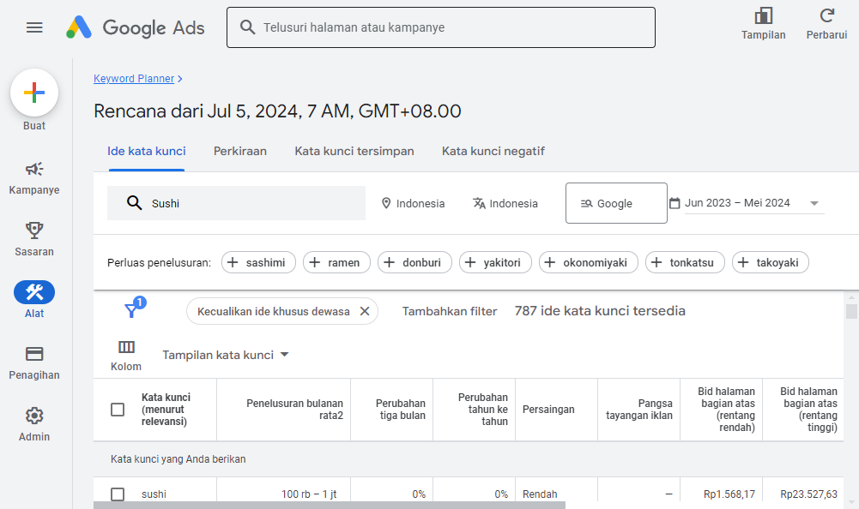859x509 pixels.
Task: Click the Kata kunci yang Anda berikan label
Action: (178, 459)
